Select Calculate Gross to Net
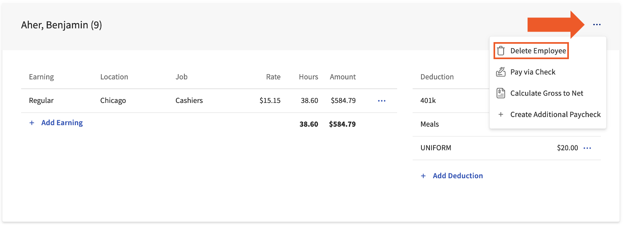Viewport: 624px width, 226px height. click(547, 93)
